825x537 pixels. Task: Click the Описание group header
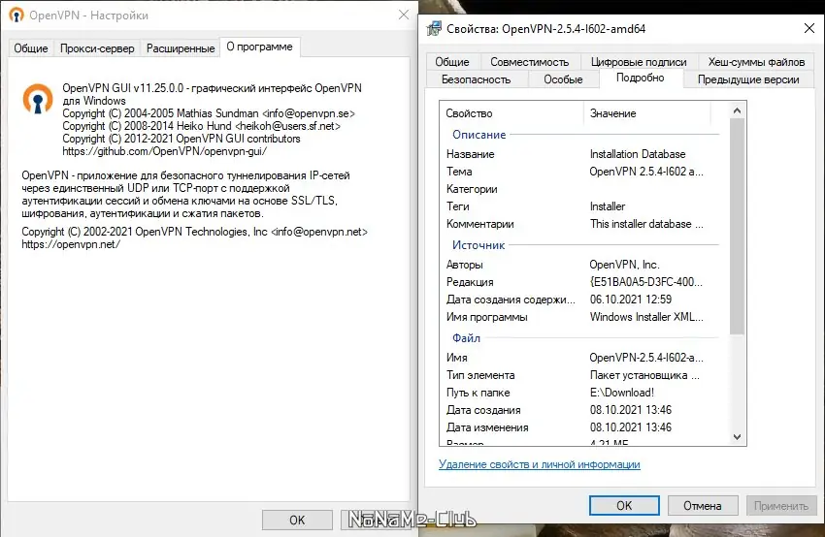[478, 135]
